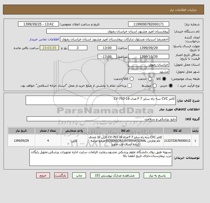
Task: Click the request creator field احمدرضا اسدیان
Action: tap(115, 39)
